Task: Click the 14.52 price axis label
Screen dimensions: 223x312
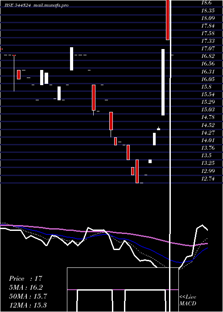Action: 208,125
